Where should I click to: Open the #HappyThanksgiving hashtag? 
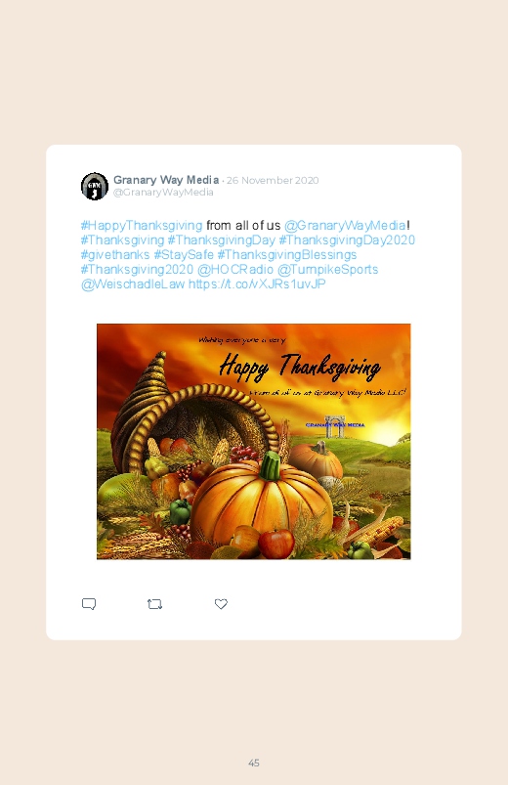pyautogui.click(x=142, y=225)
